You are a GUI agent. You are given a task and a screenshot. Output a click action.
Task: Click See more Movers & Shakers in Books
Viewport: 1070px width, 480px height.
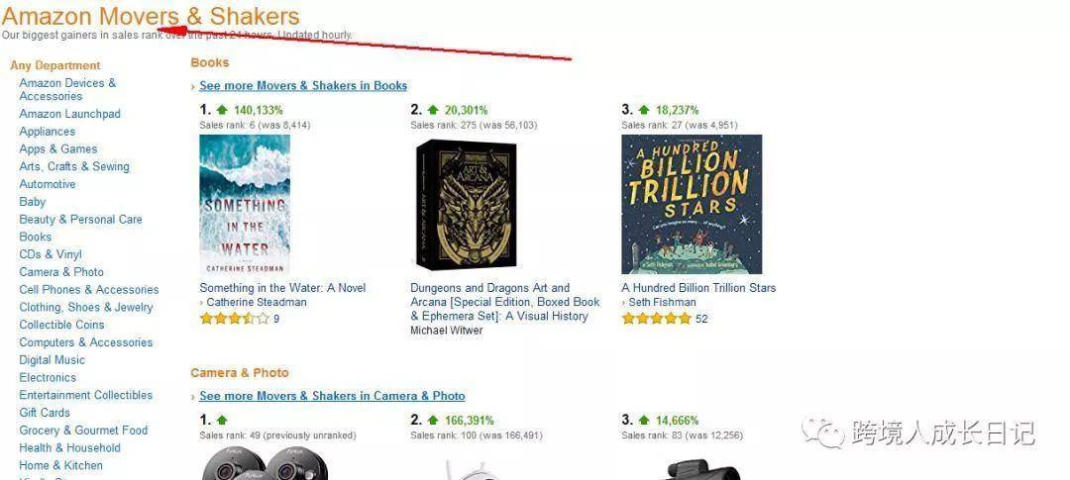(x=303, y=86)
